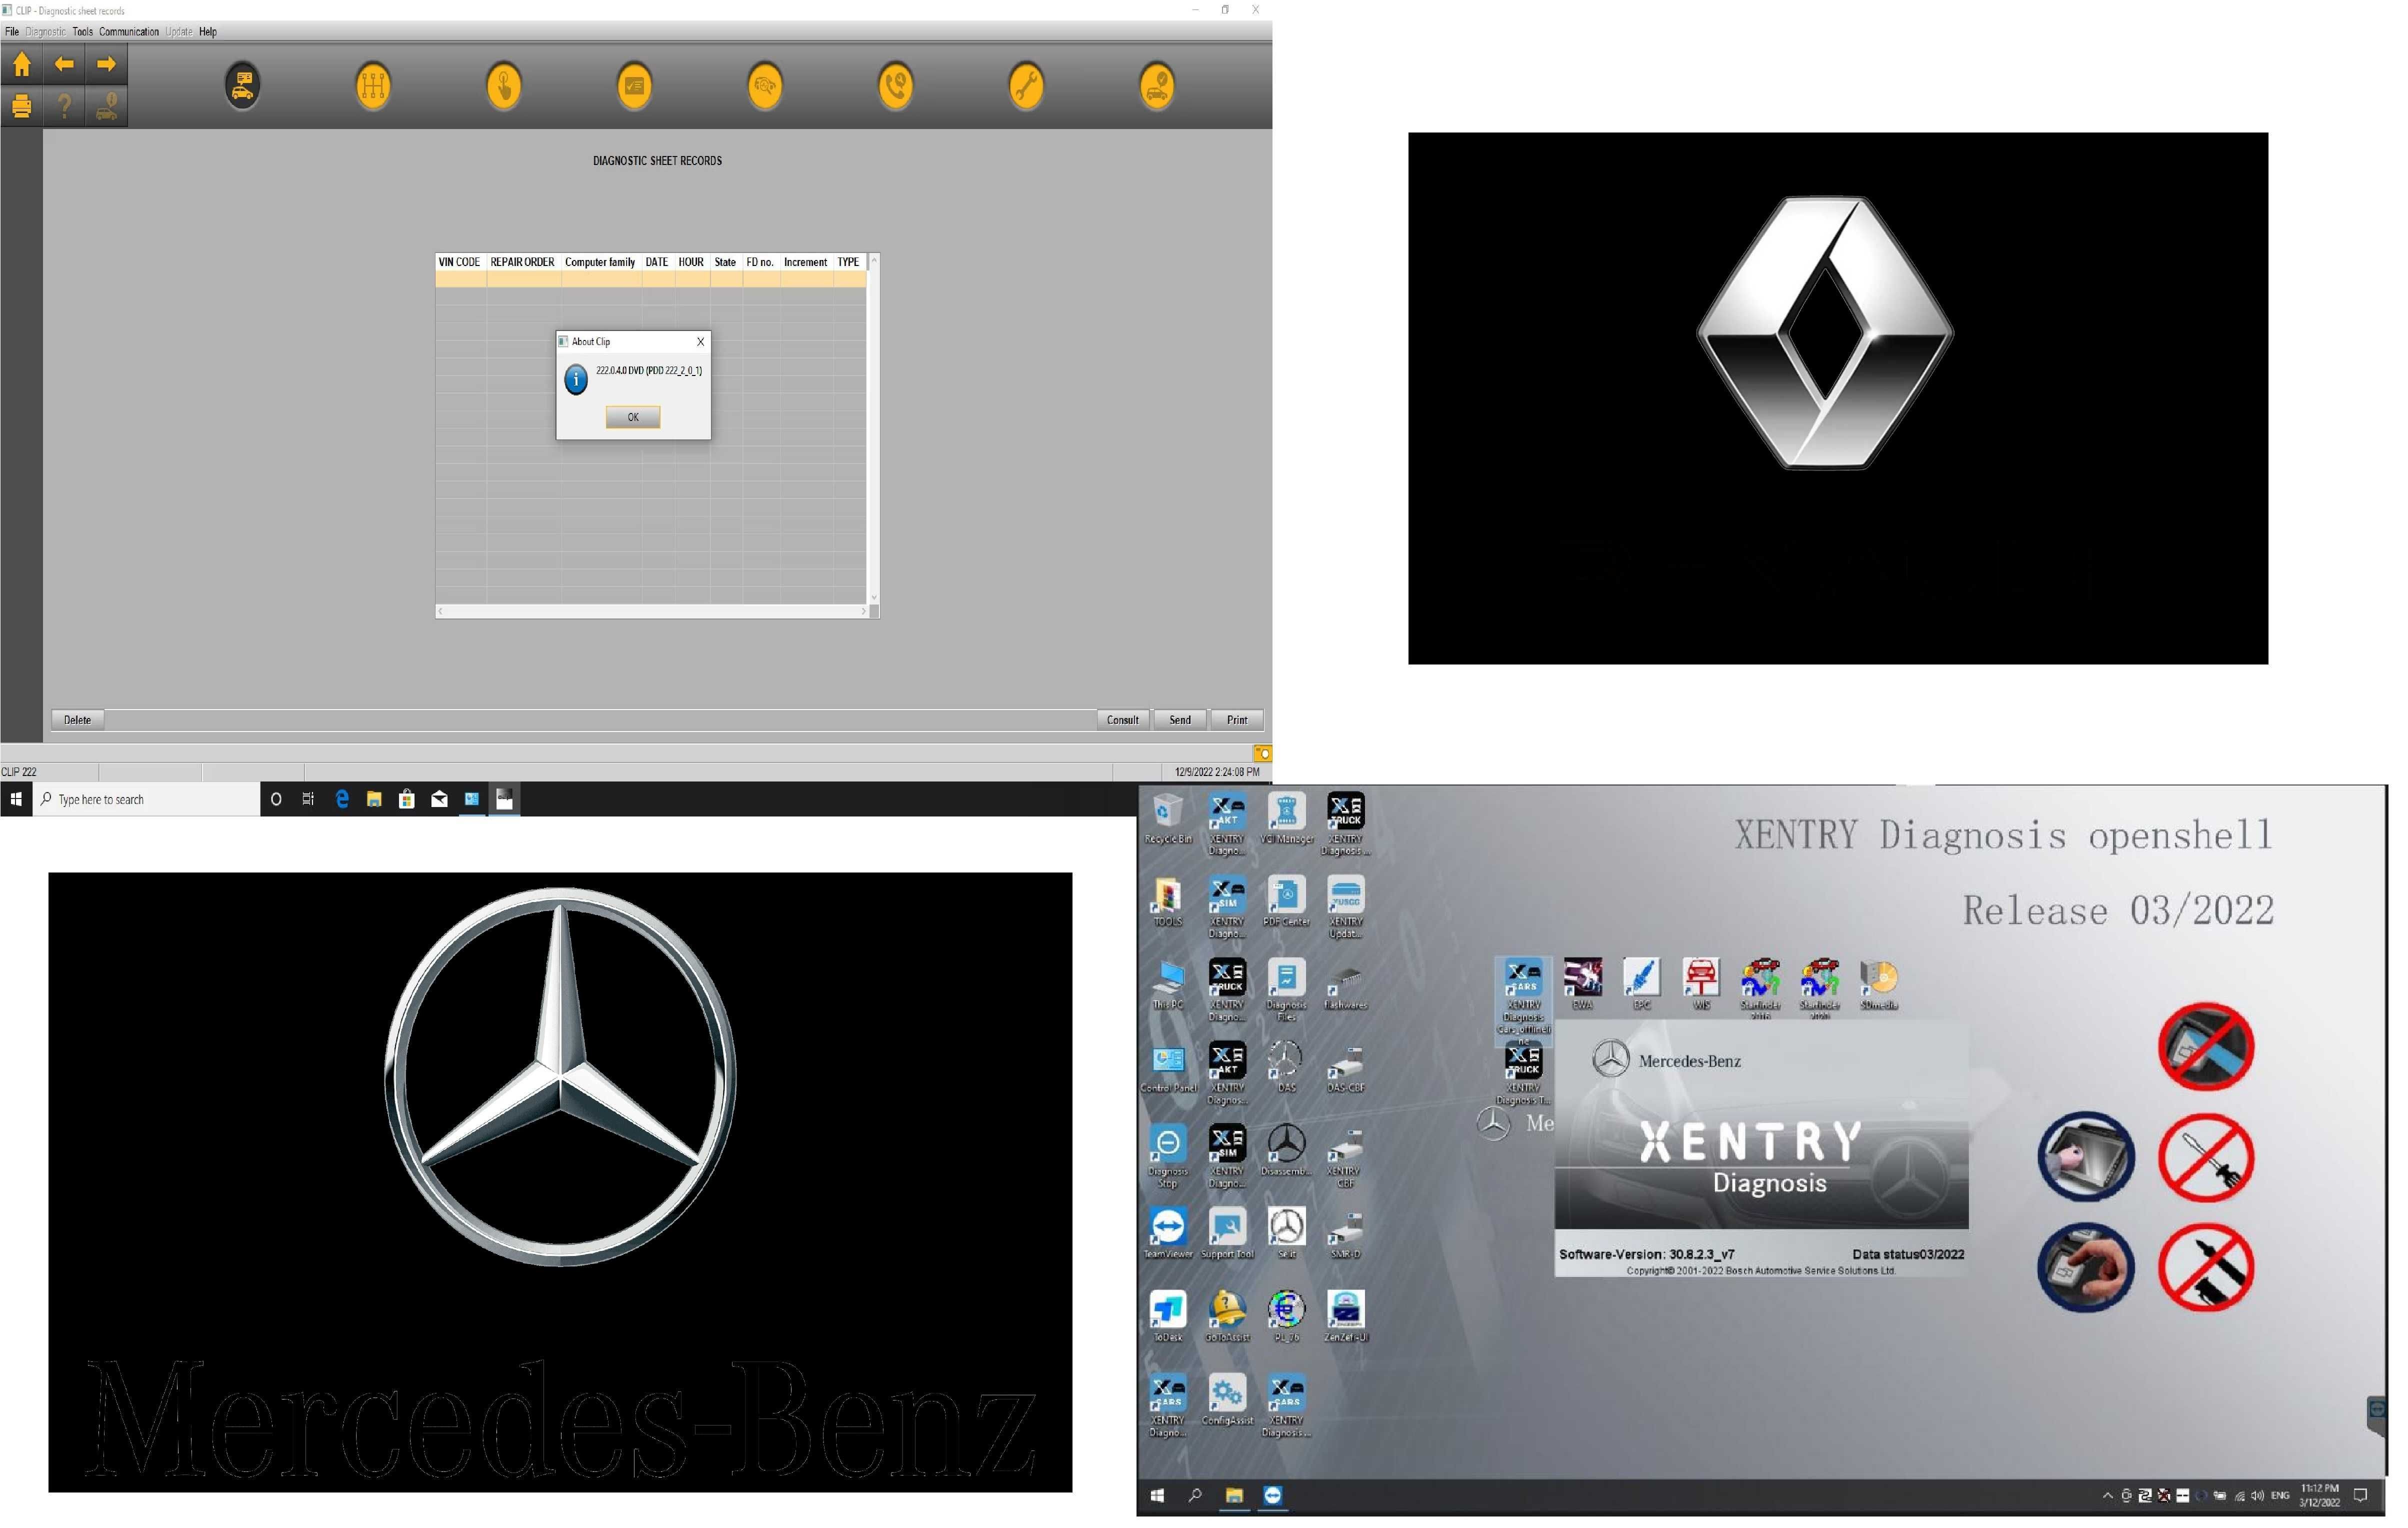
Task: Click the CLIP 222 status bar text
Action: tap(19, 773)
